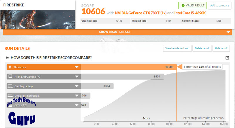This screenshot has width=235, height=128.
Task: Click the laptop icon beside Ultralight notebook
Action: [10, 95]
